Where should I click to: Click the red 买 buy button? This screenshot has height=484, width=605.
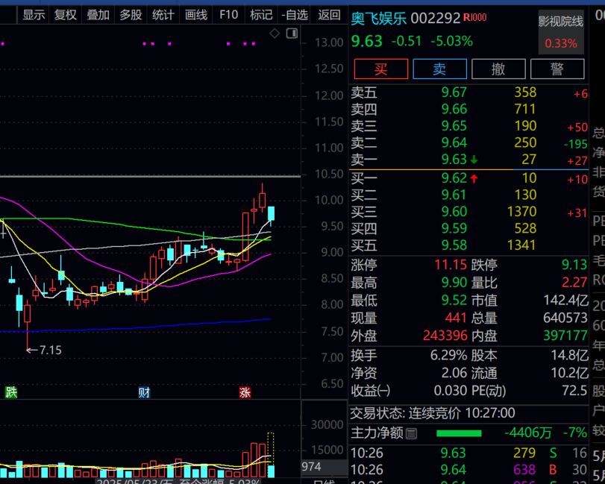[x=380, y=69]
